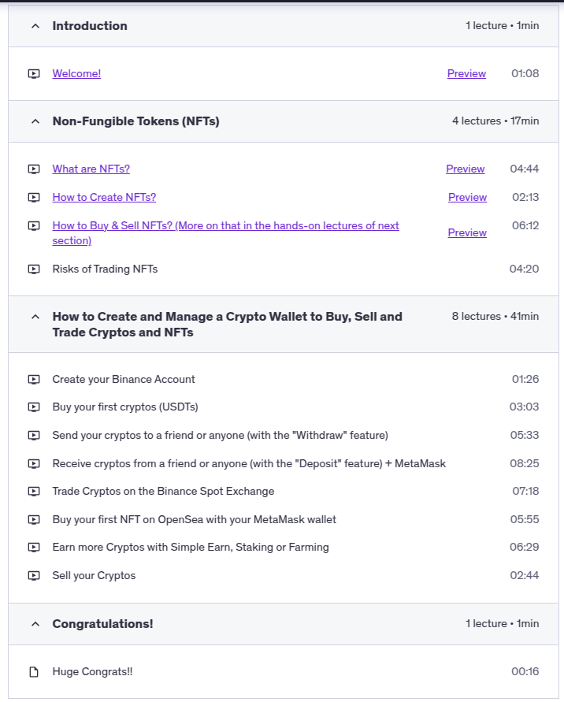Click document icon beside Huge Congrats!!
The height and width of the screenshot is (702, 564).
pos(34,672)
